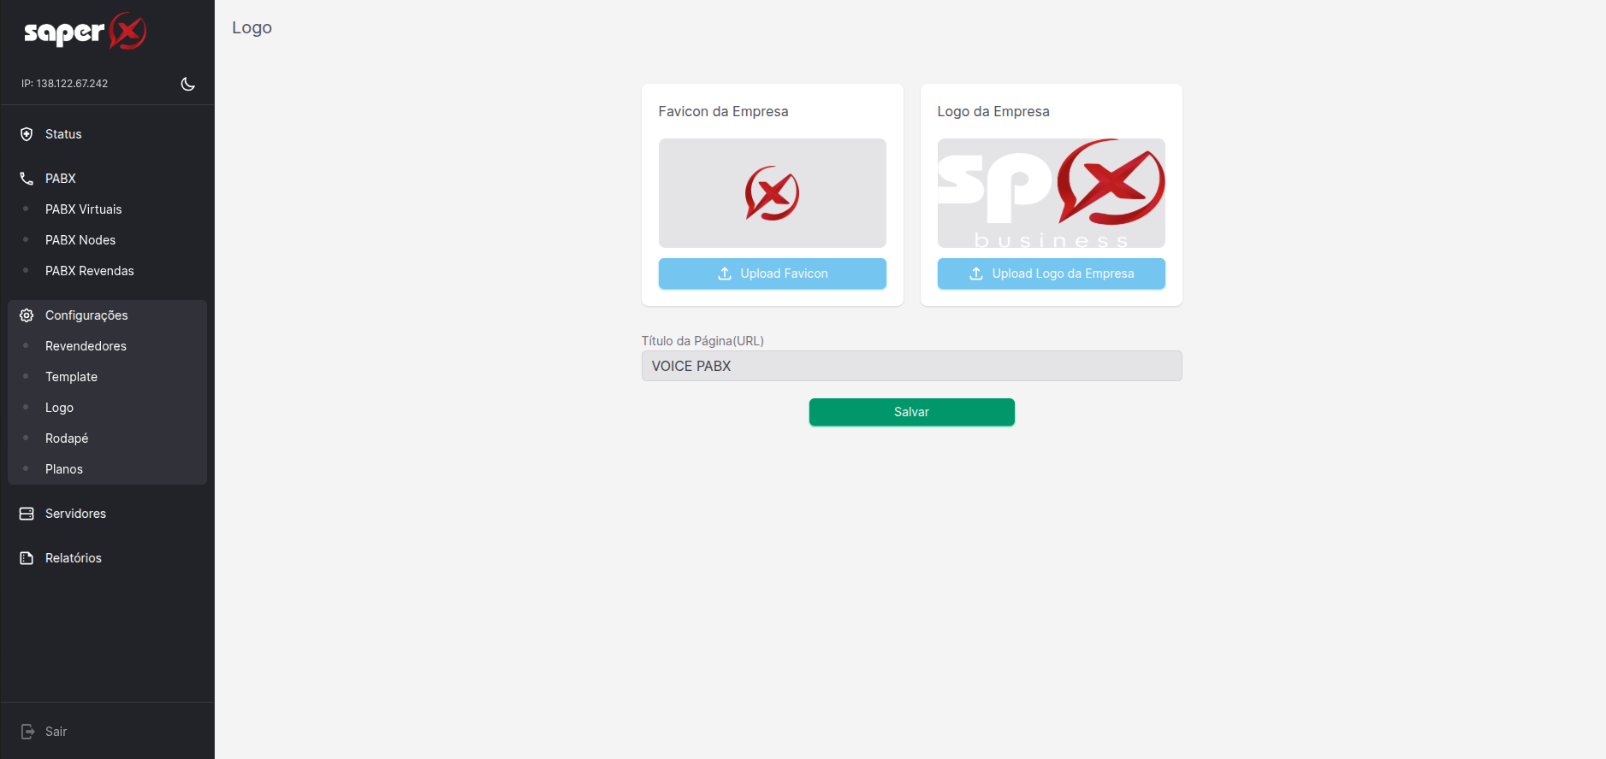The image size is (1606, 759).
Task: Click the company logo preview image
Action: tap(1051, 193)
